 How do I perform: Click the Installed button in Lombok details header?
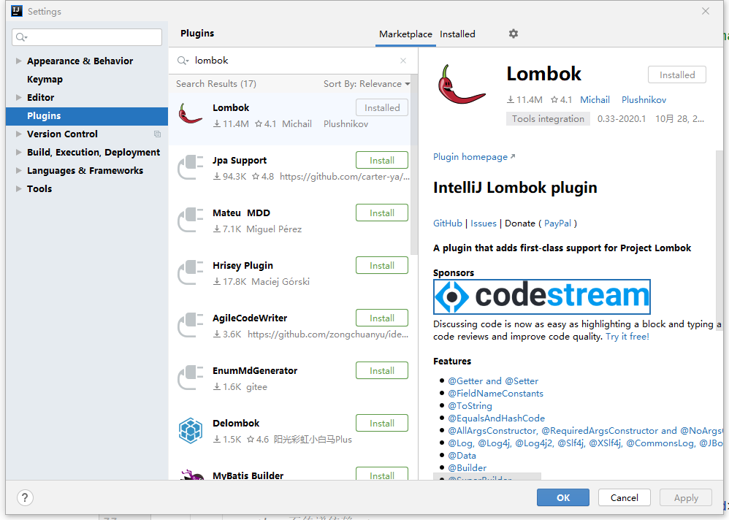[677, 74]
